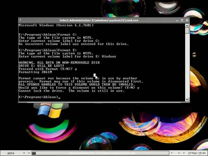Click the scrollbar up arrow in cmd
The height and width of the screenshot is (156, 208).
point(187,25)
